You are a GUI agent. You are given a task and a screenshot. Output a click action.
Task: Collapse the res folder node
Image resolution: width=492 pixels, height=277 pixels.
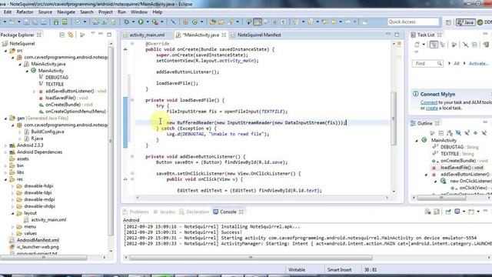tap(5, 179)
